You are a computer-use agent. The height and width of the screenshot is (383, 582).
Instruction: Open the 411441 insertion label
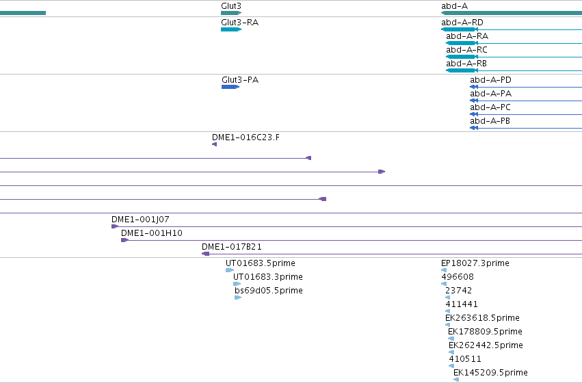462,304
